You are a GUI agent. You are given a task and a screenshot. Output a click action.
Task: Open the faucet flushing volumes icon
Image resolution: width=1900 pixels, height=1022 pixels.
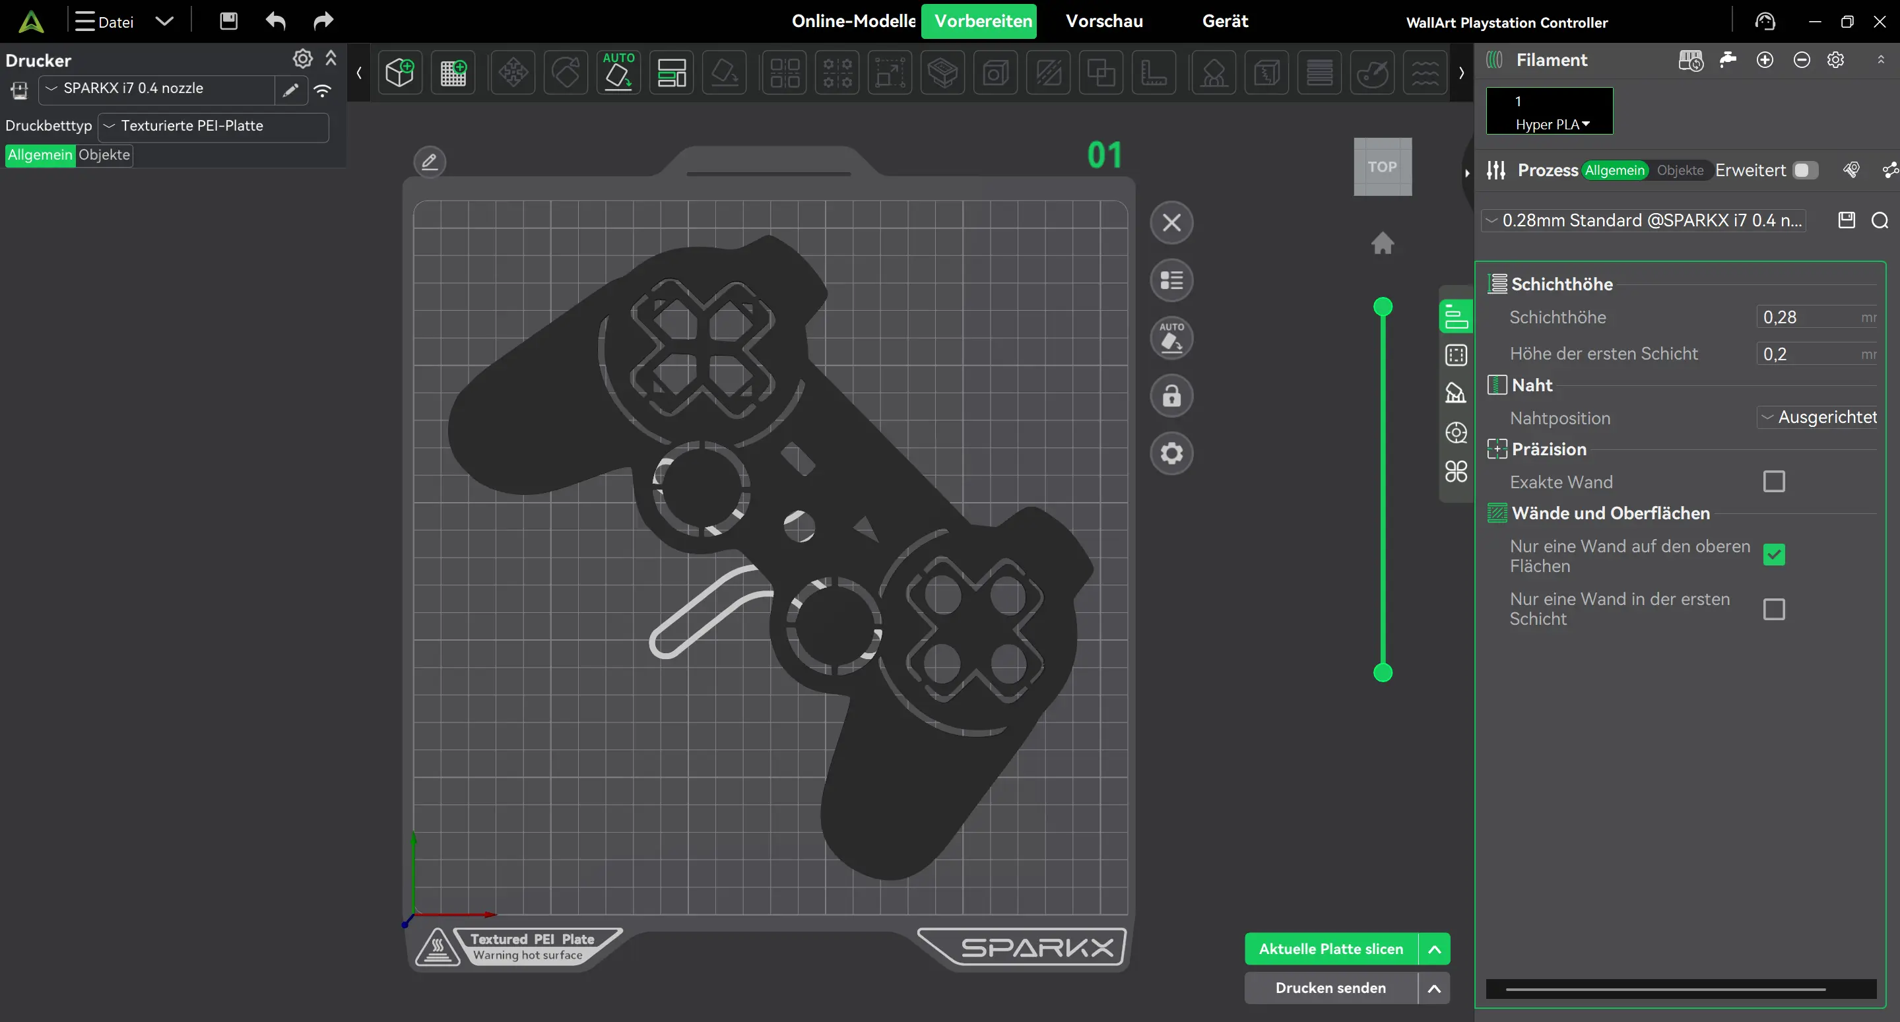(x=1727, y=60)
